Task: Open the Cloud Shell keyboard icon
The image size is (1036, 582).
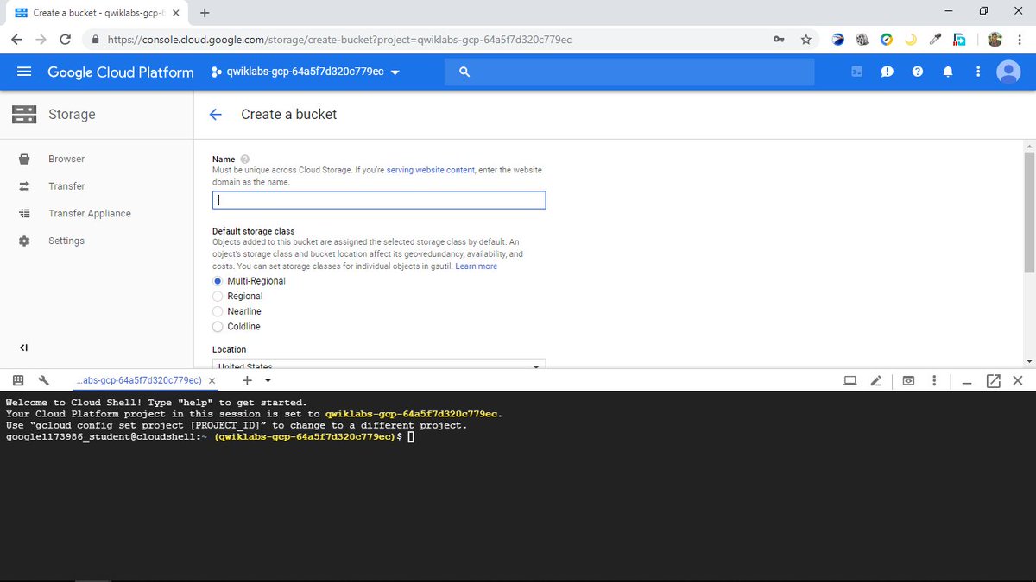Action: click(18, 380)
